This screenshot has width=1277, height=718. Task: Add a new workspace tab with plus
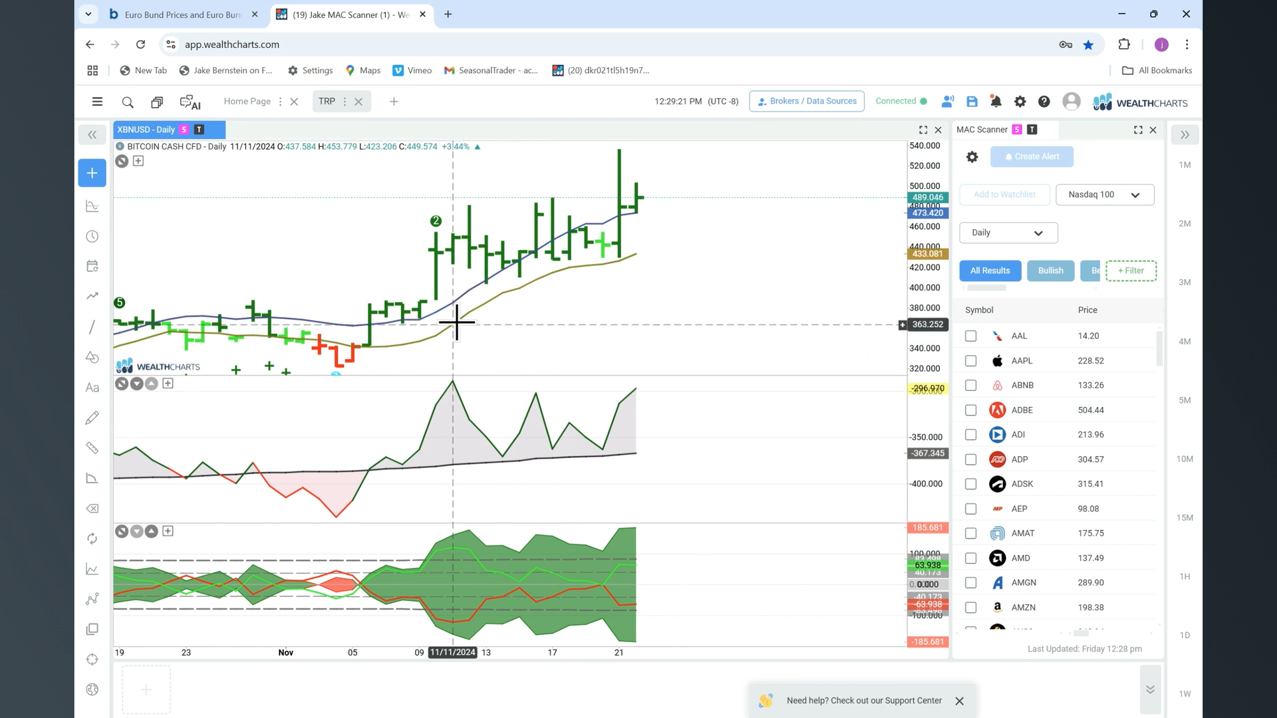[x=394, y=102]
